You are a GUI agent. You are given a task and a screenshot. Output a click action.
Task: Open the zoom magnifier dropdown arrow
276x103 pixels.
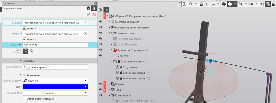coord(196,4)
